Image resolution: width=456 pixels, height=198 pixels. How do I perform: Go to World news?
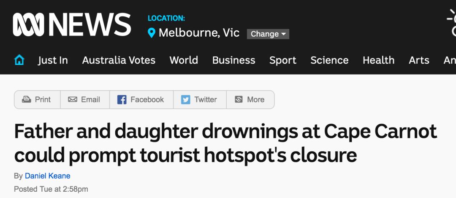[184, 60]
